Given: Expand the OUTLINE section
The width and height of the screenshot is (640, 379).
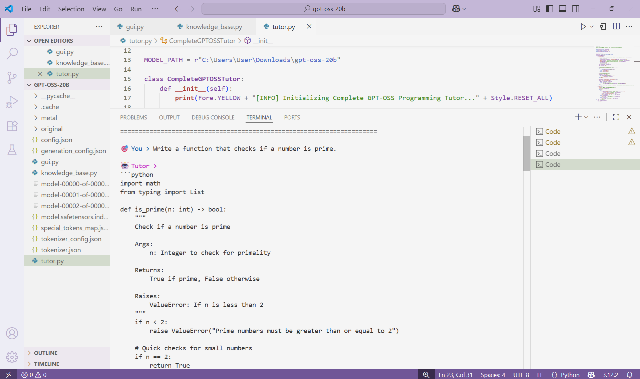Looking at the screenshot, I should [x=67, y=353].
